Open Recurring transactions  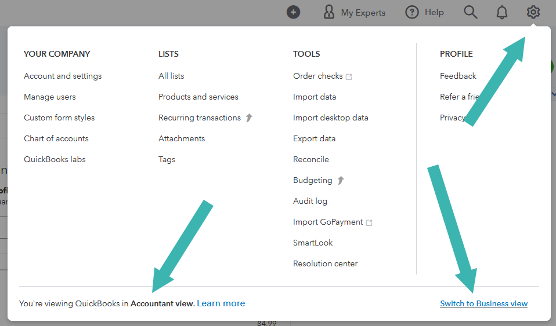(200, 118)
